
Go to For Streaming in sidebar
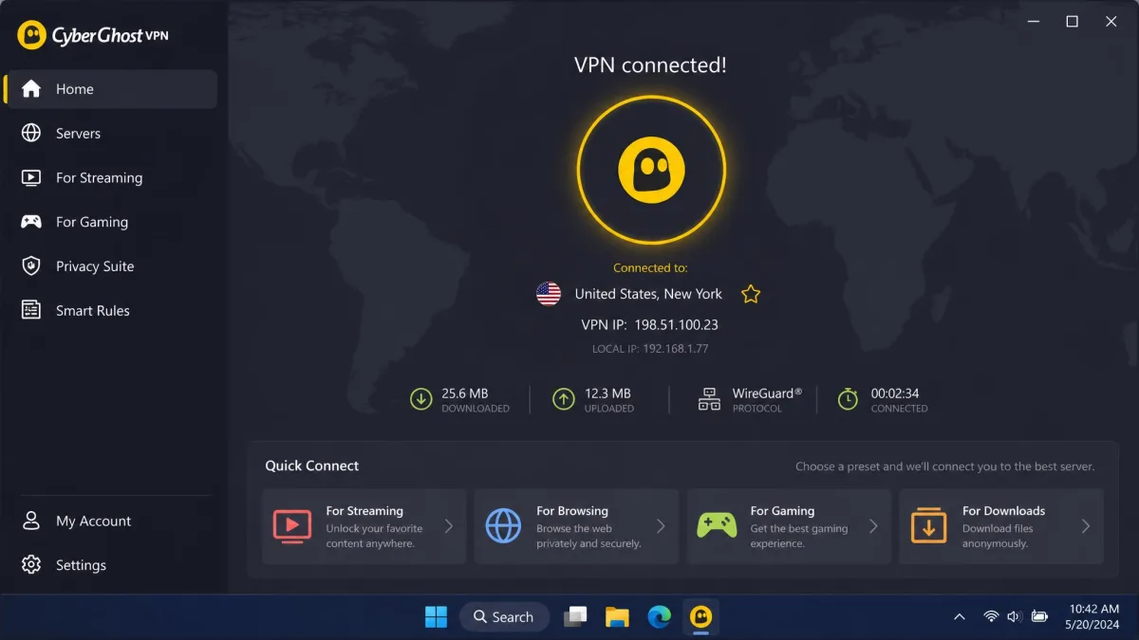110,177
